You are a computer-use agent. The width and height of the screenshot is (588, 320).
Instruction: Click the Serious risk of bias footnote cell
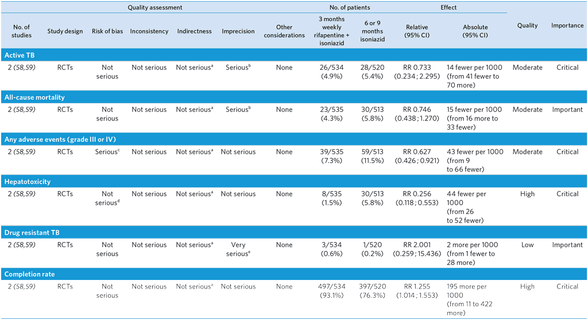[x=107, y=152]
